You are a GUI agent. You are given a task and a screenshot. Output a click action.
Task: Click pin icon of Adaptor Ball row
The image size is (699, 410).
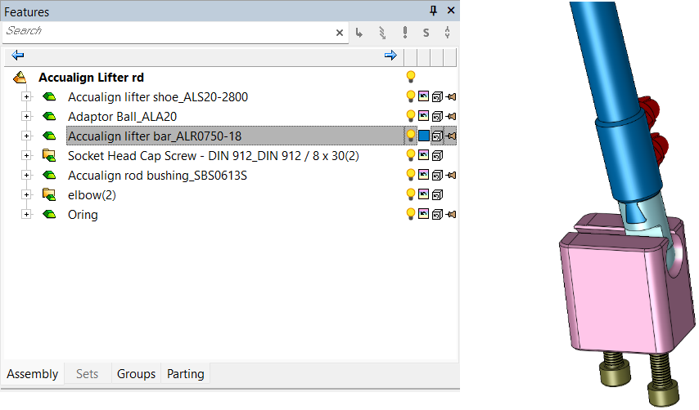(451, 116)
